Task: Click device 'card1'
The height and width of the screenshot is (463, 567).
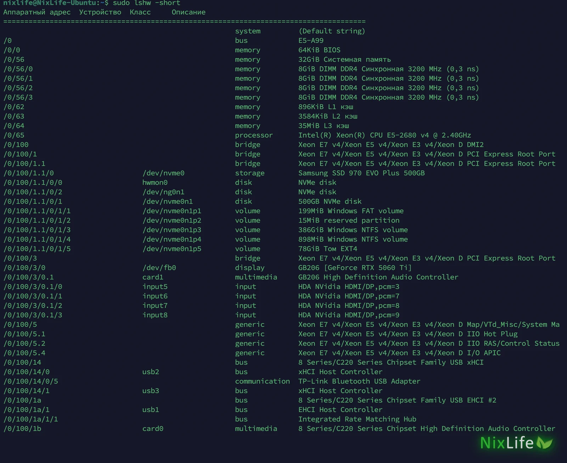Action: (153, 277)
